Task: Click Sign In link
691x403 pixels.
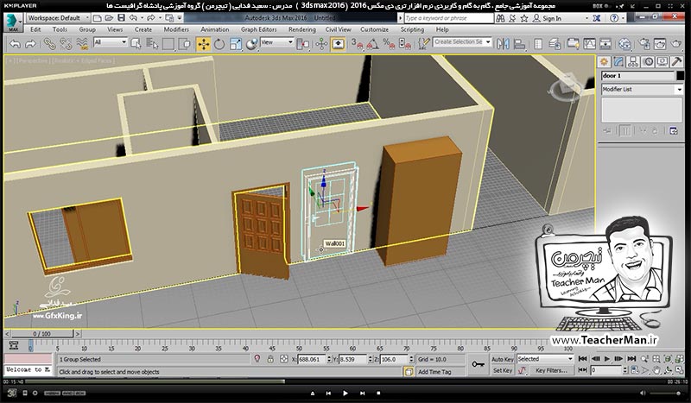Action: pos(552,18)
